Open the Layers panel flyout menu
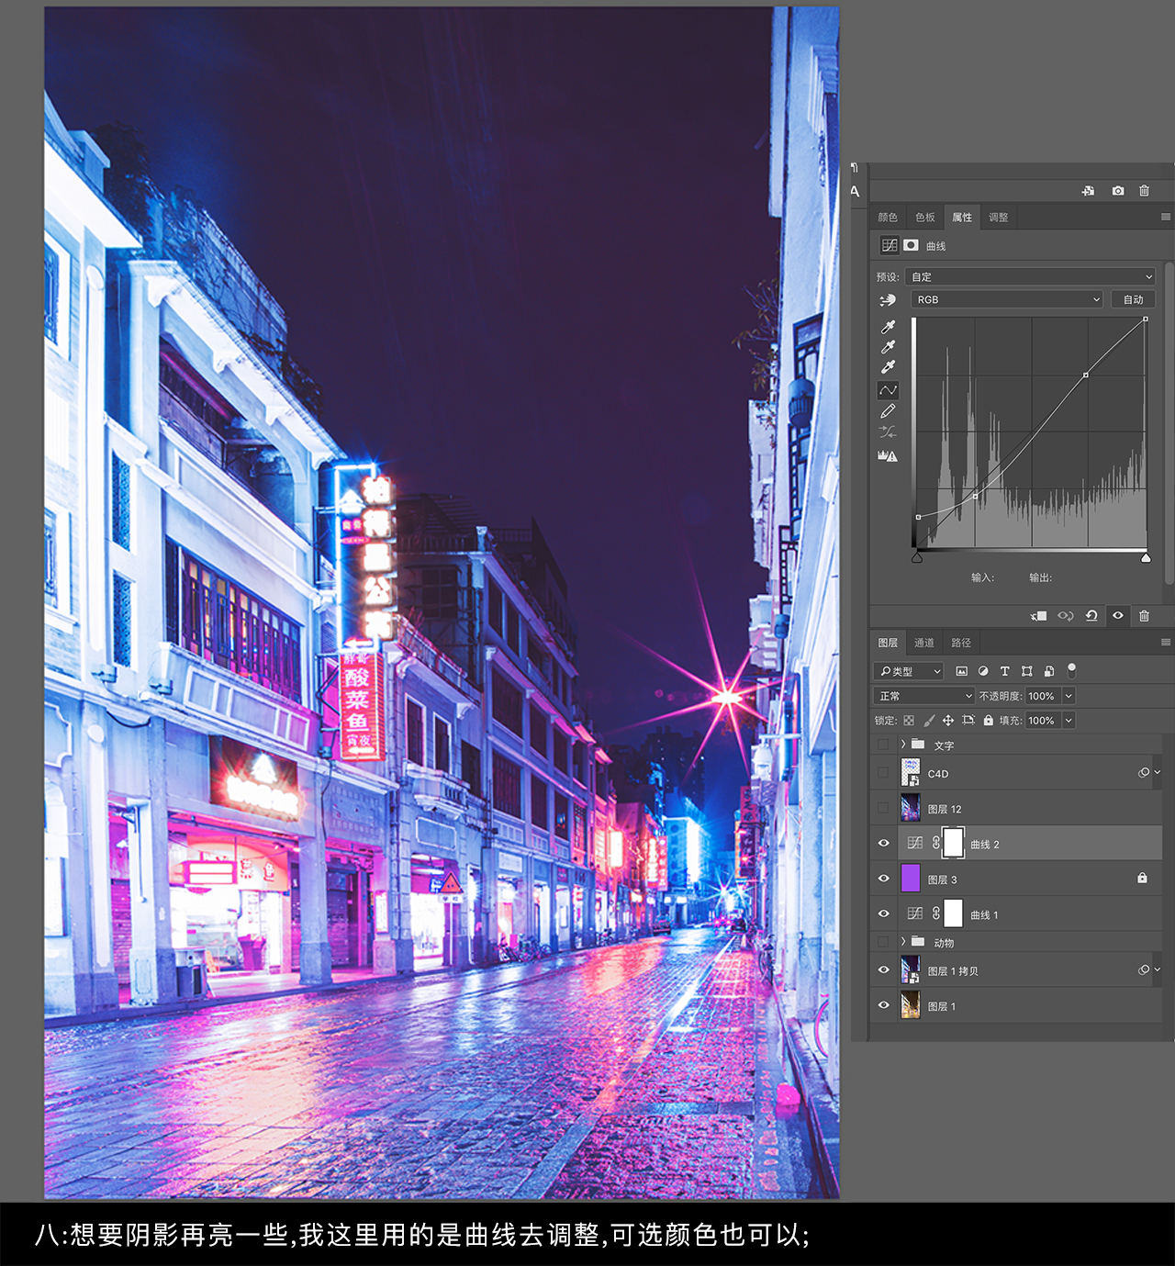 point(1166,643)
